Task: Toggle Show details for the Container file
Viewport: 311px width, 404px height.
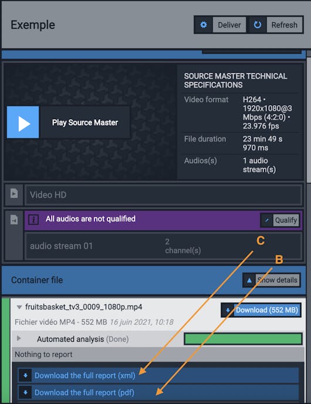Action: pos(271,280)
